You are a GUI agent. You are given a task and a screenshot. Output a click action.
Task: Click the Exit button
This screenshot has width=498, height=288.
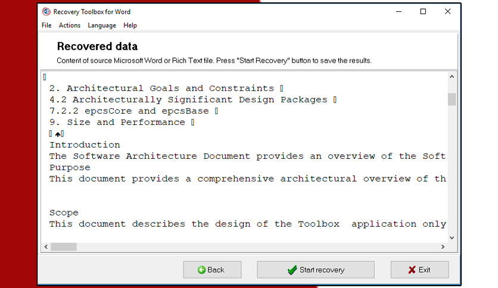pyautogui.click(x=419, y=270)
